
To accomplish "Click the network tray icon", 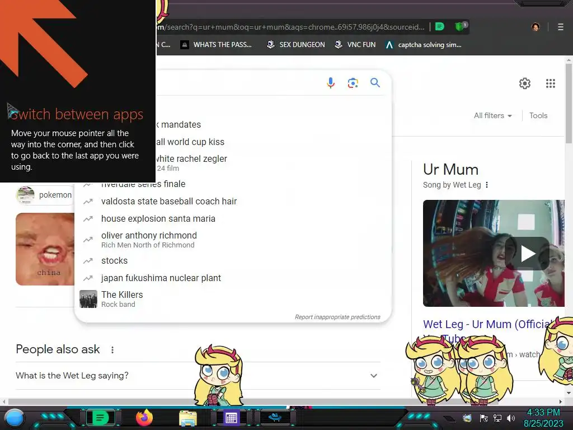I will click(497, 418).
